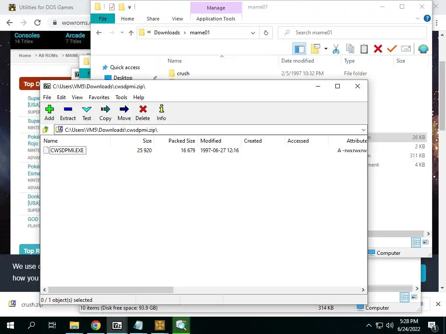The height and width of the screenshot is (334, 446).
Task: Click the orange checkmark Properties icon
Action: pyautogui.click(x=392, y=49)
